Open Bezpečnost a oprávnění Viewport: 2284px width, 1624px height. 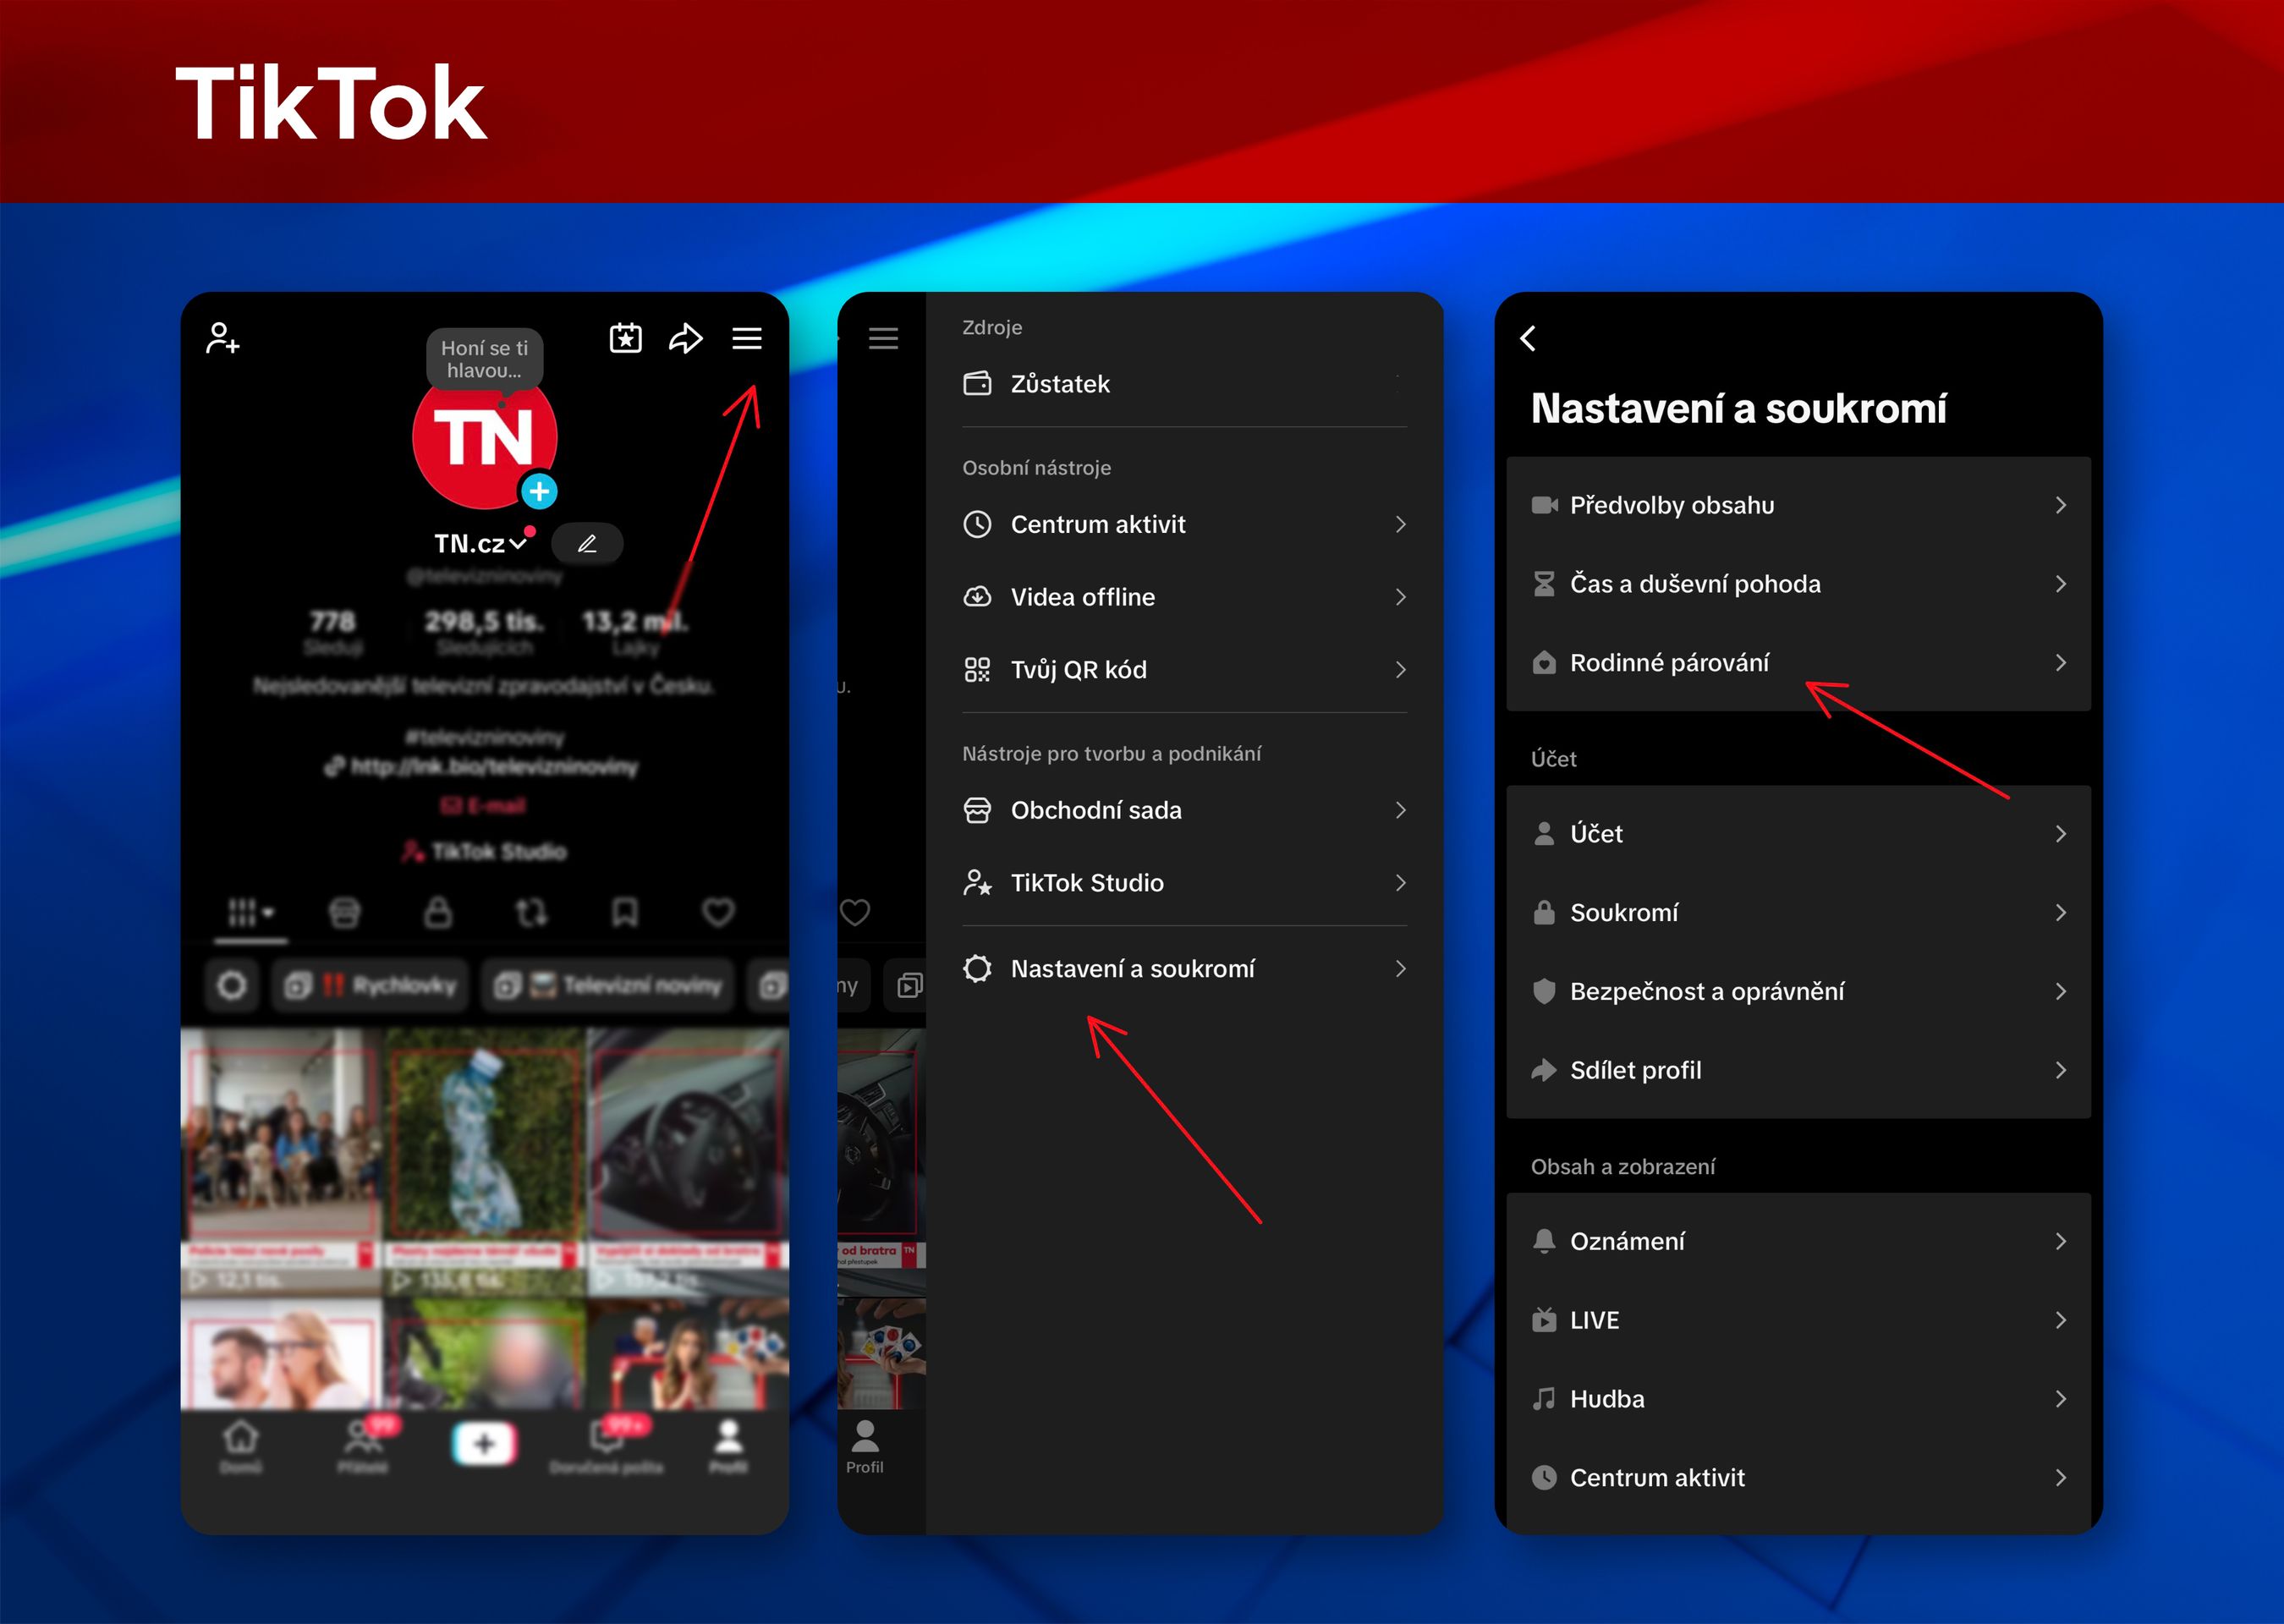pyautogui.click(x=1798, y=992)
